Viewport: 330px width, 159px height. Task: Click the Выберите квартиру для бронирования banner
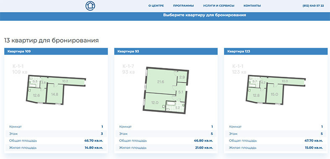[x=165, y=16]
